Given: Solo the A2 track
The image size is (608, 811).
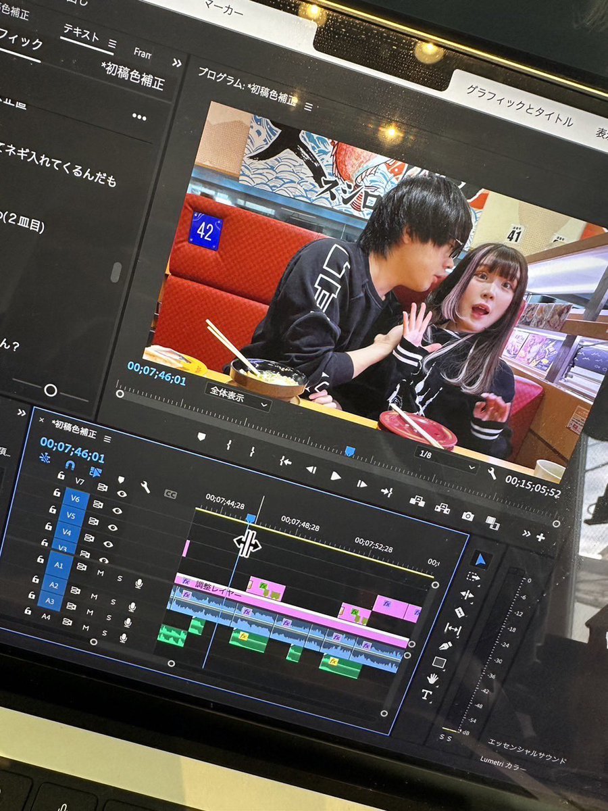Looking at the screenshot, I should pyautogui.click(x=113, y=601).
